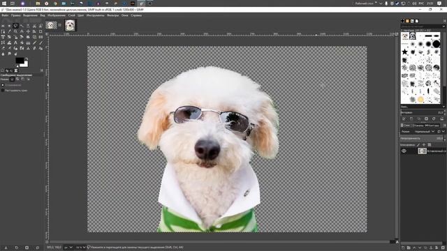Viewport: 447px width, 251px height.
Task: Set selection mode to subtract from selection
Action: [x=23, y=79]
